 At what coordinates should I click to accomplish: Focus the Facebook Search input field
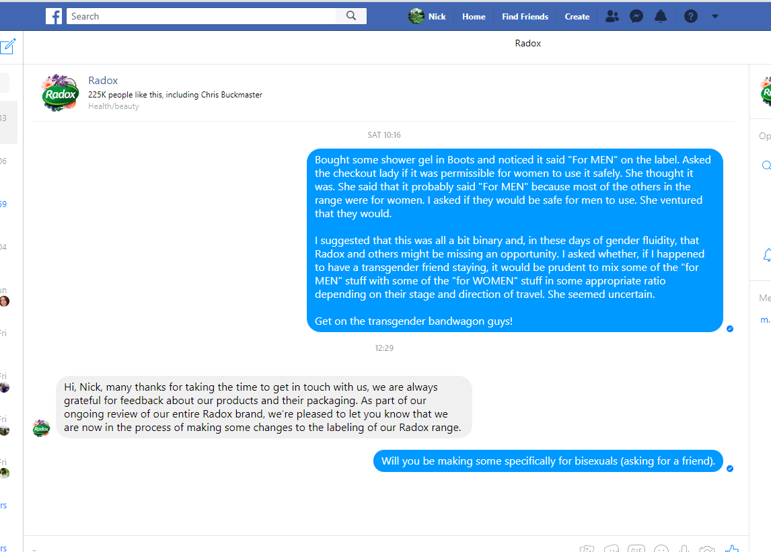click(x=201, y=16)
